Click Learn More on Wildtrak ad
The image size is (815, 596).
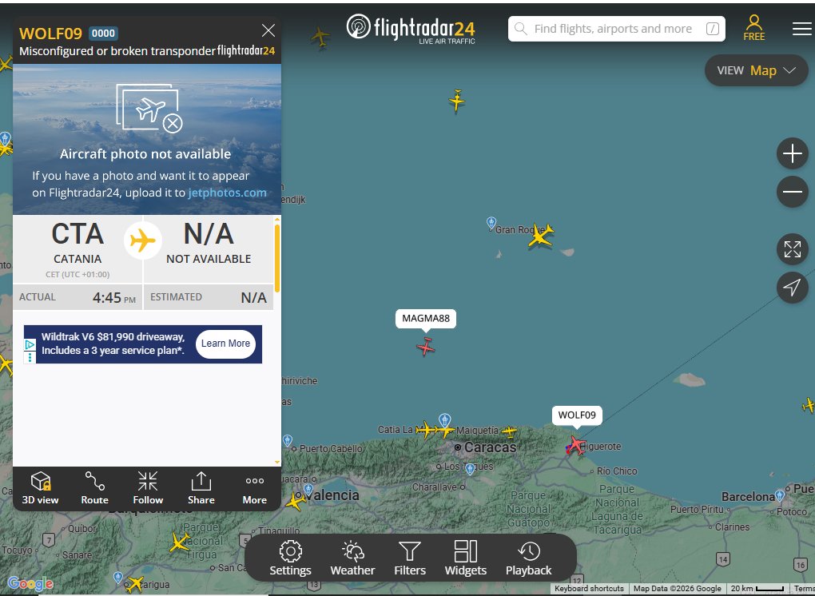pyautogui.click(x=225, y=344)
